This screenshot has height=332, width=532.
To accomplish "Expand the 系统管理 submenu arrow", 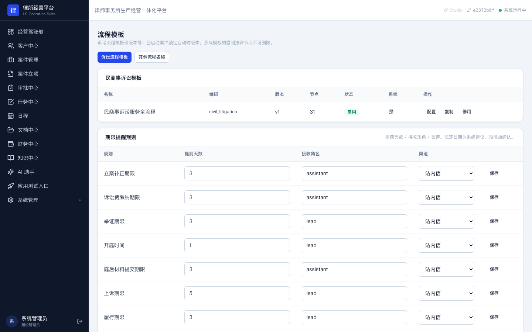I will point(80,200).
